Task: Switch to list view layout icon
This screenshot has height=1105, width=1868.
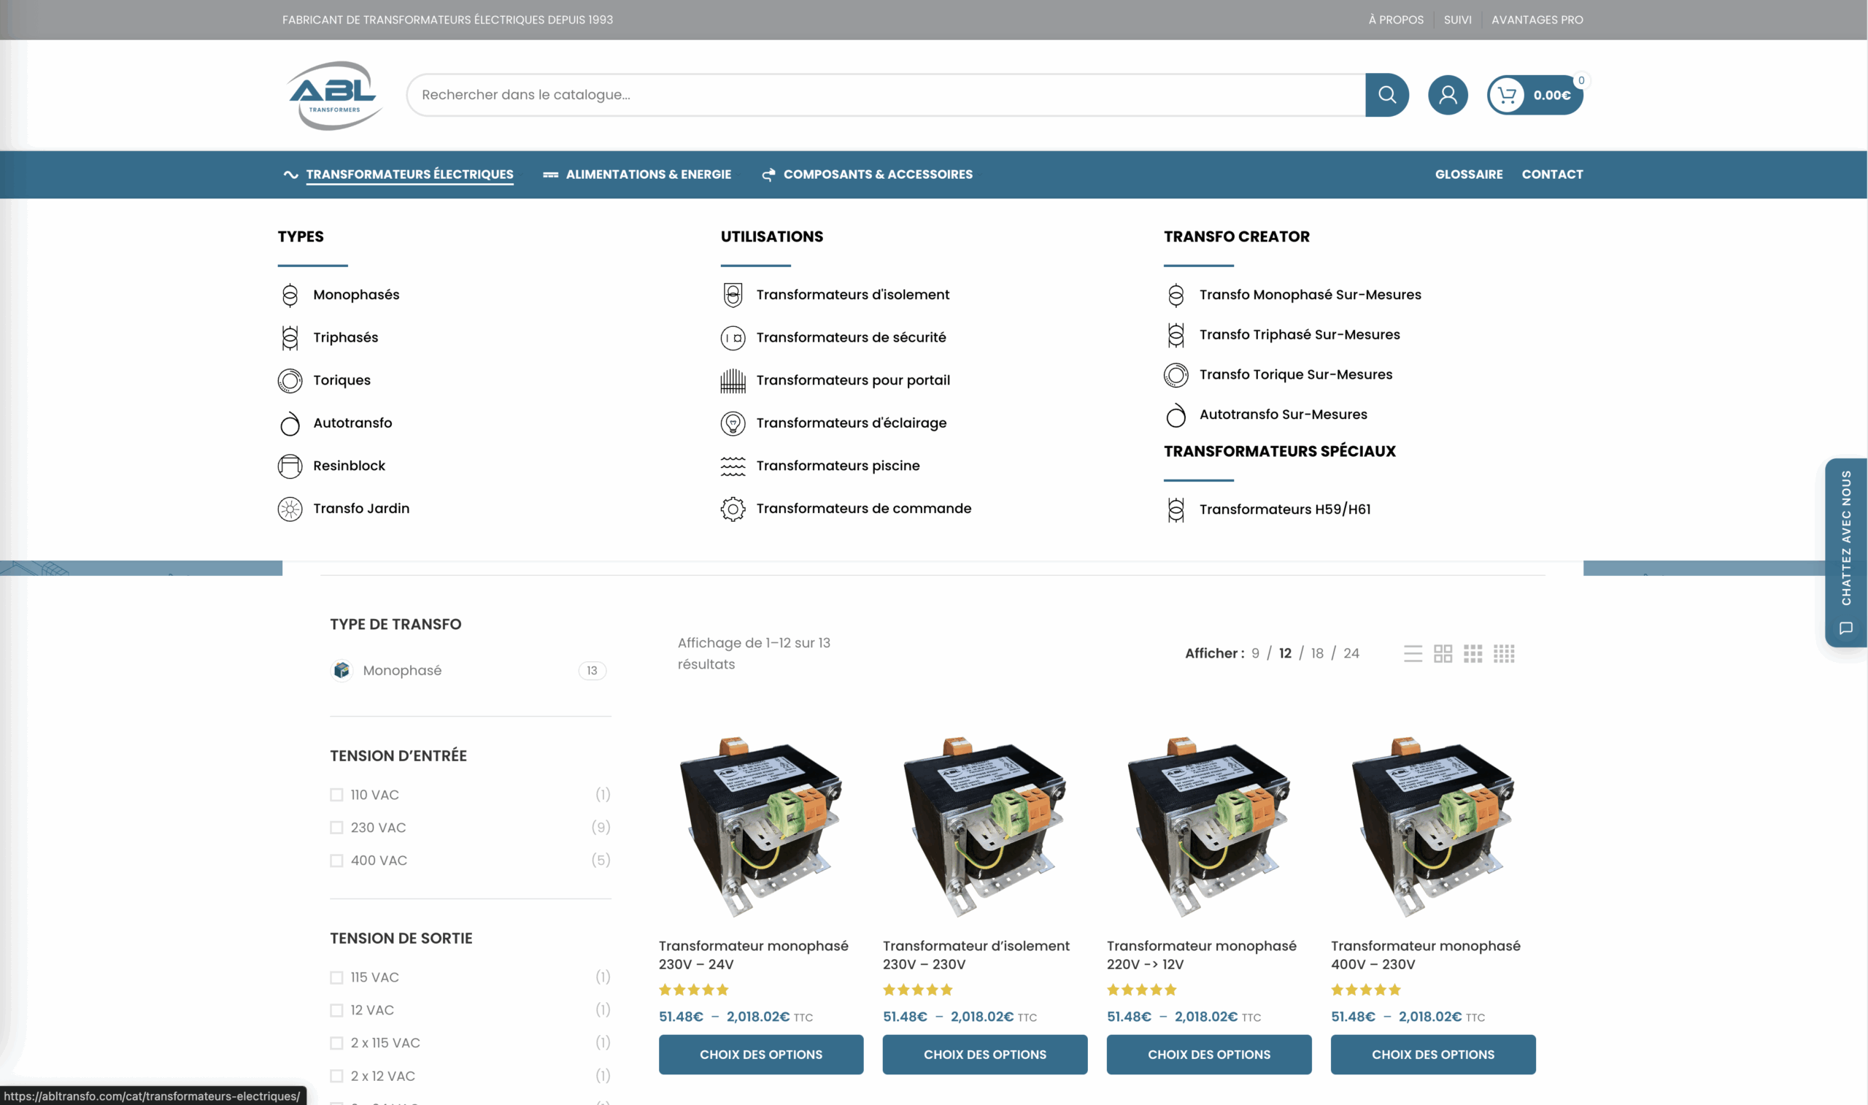Action: (1413, 653)
